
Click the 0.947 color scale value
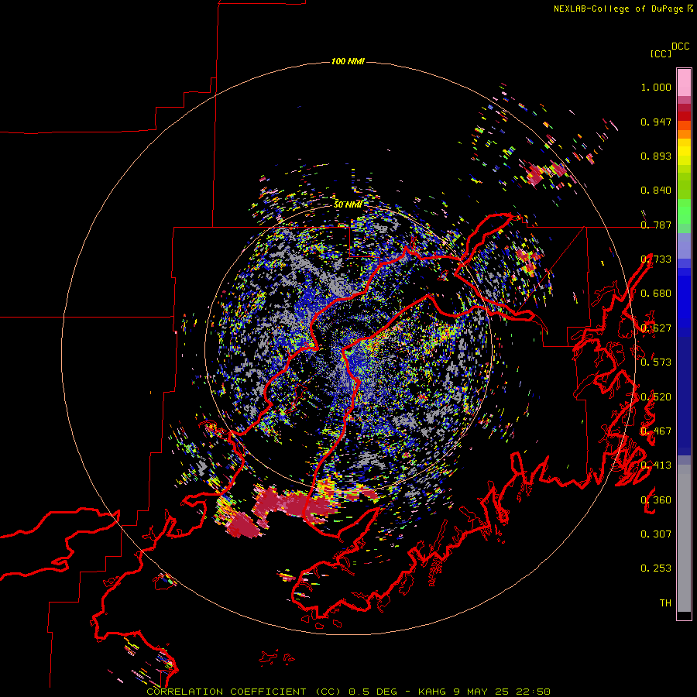click(x=656, y=122)
